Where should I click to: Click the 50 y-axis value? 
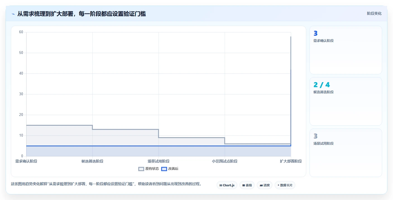pos(21,53)
